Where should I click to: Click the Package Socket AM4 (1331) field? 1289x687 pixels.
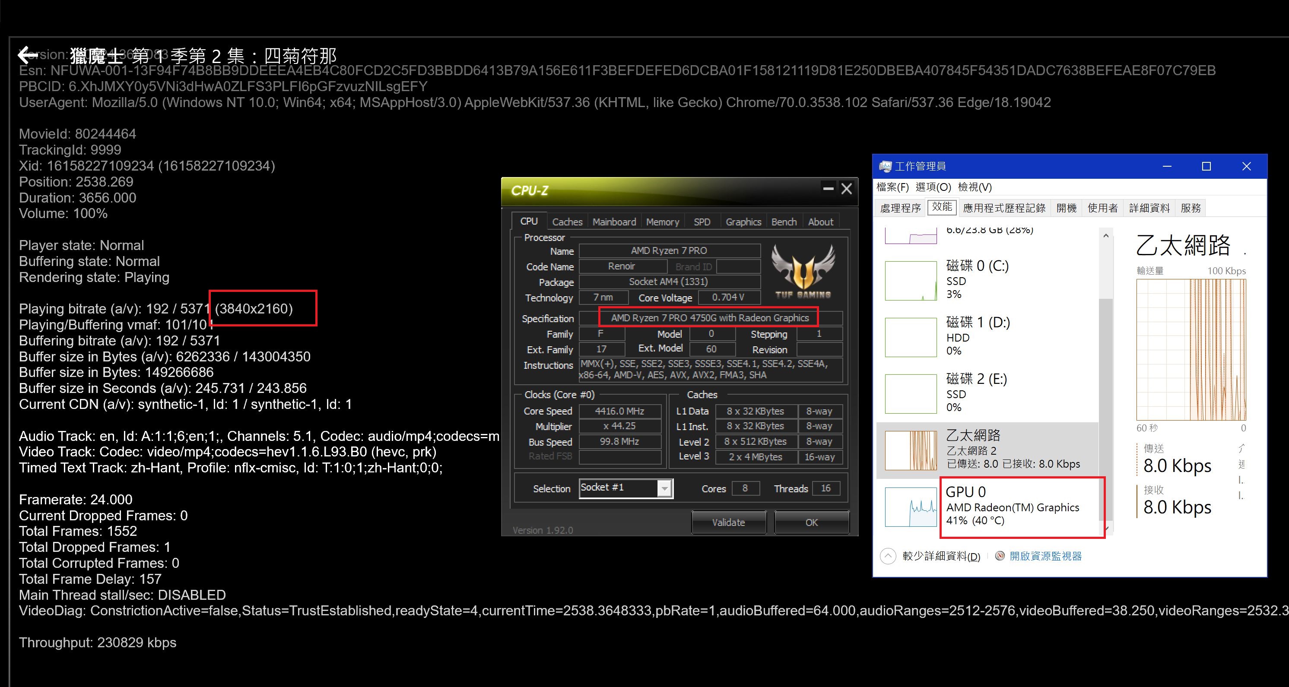click(669, 282)
